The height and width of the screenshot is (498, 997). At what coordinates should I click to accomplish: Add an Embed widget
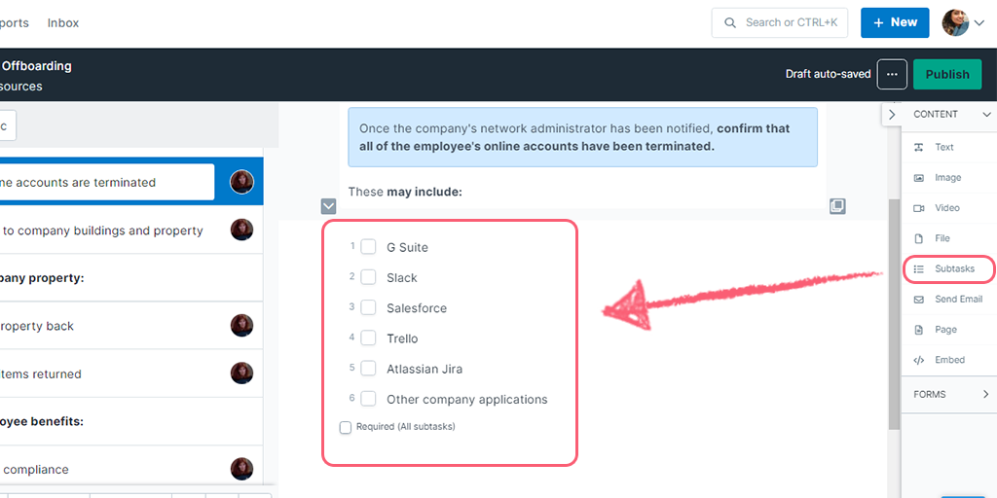(949, 360)
